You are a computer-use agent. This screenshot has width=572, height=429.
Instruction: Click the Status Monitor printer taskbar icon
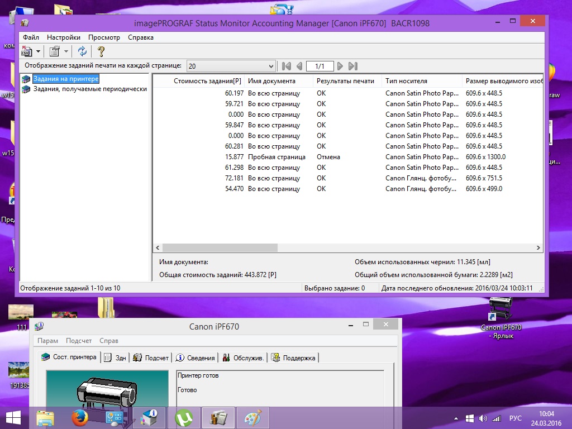coord(150,418)
